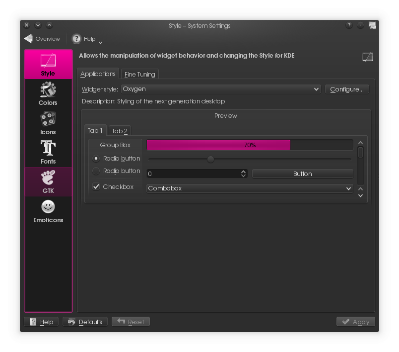Click the scrollbar bottom down arrow
The width and height of the screenshot is (399, 352).
point(360,196)
